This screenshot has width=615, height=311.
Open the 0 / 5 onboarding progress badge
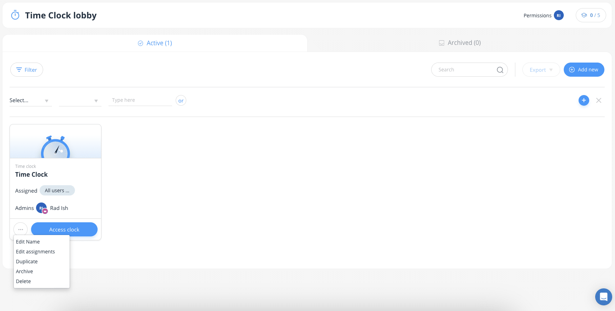click(x=591, y=15)
